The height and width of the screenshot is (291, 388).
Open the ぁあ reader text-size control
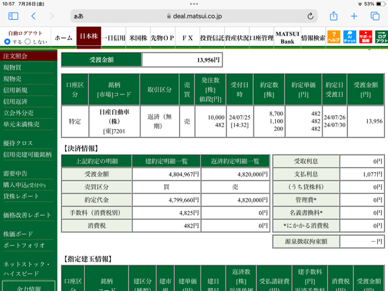point(78,16)
